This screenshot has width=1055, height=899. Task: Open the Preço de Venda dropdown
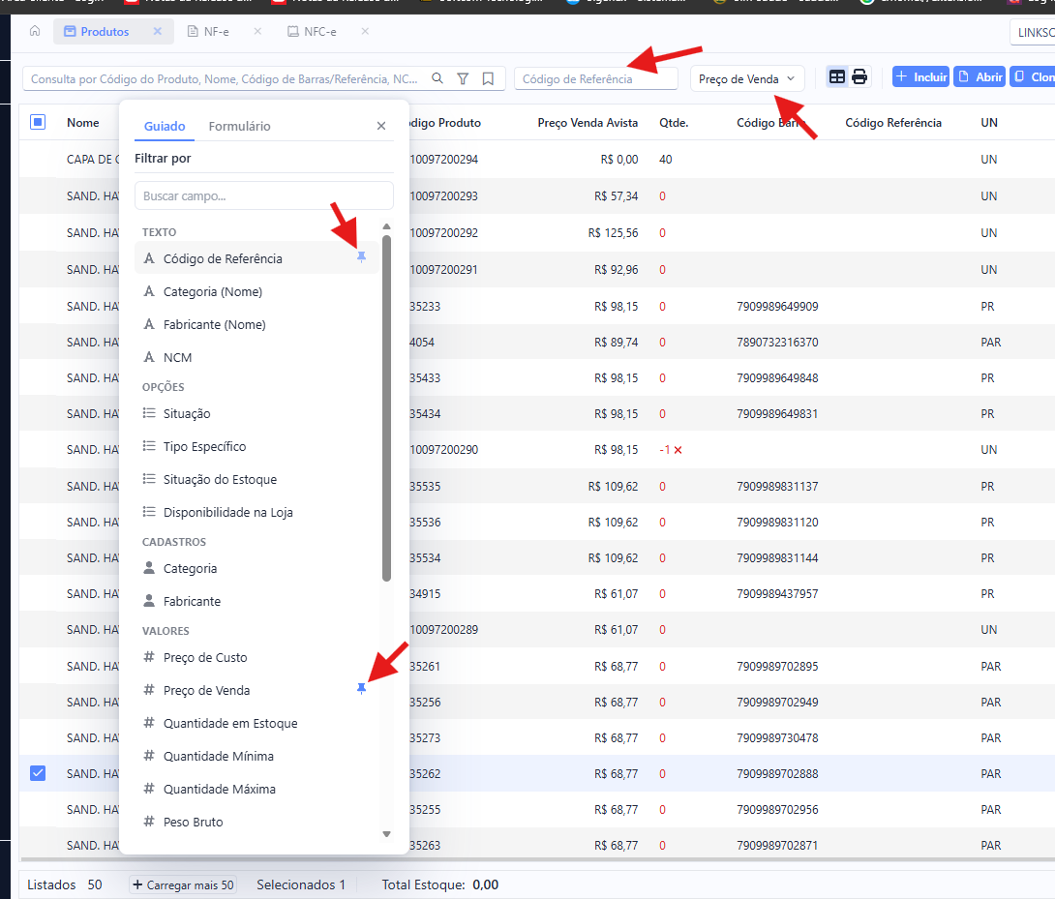(747, 78)
